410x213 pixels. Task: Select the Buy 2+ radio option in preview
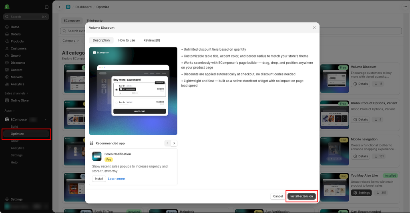pyautogui.click(x=117, y=90)
